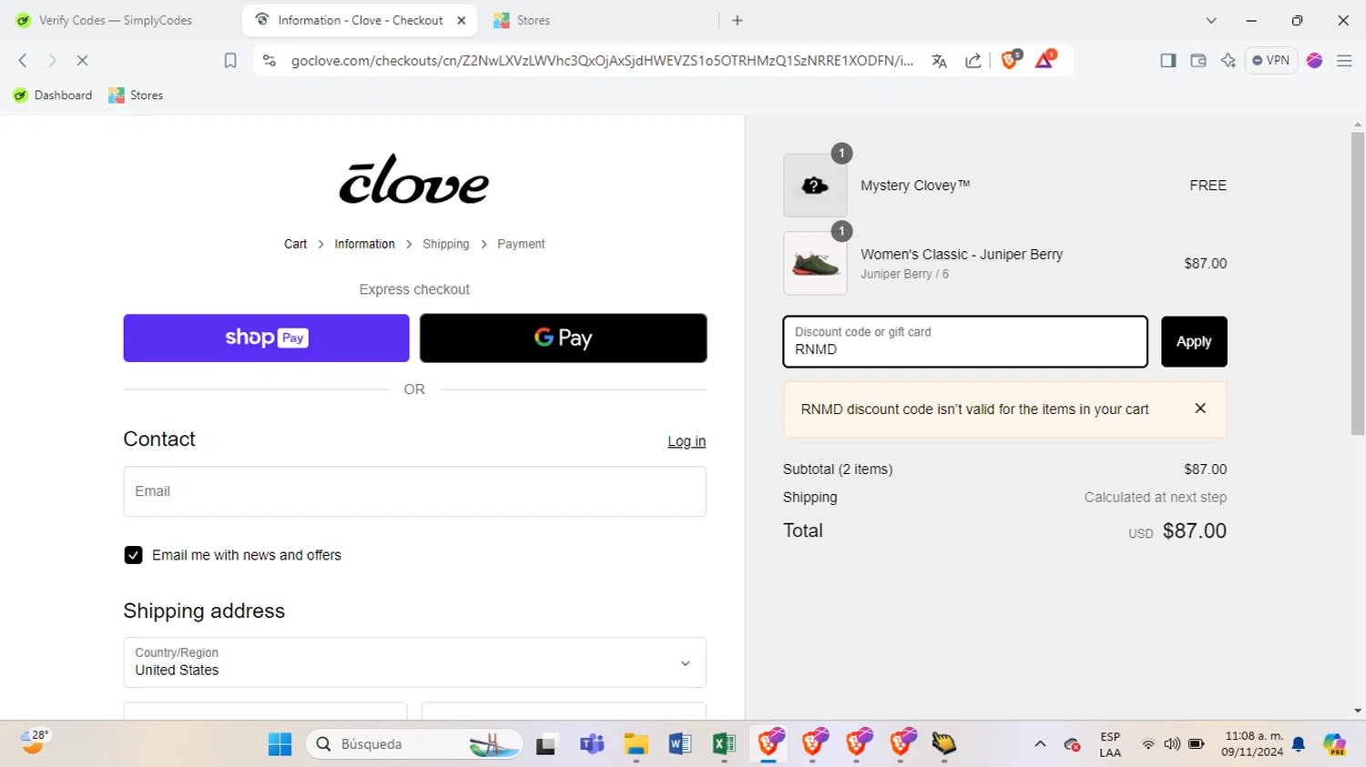Apply the discount code

(x=1194, y=341)
